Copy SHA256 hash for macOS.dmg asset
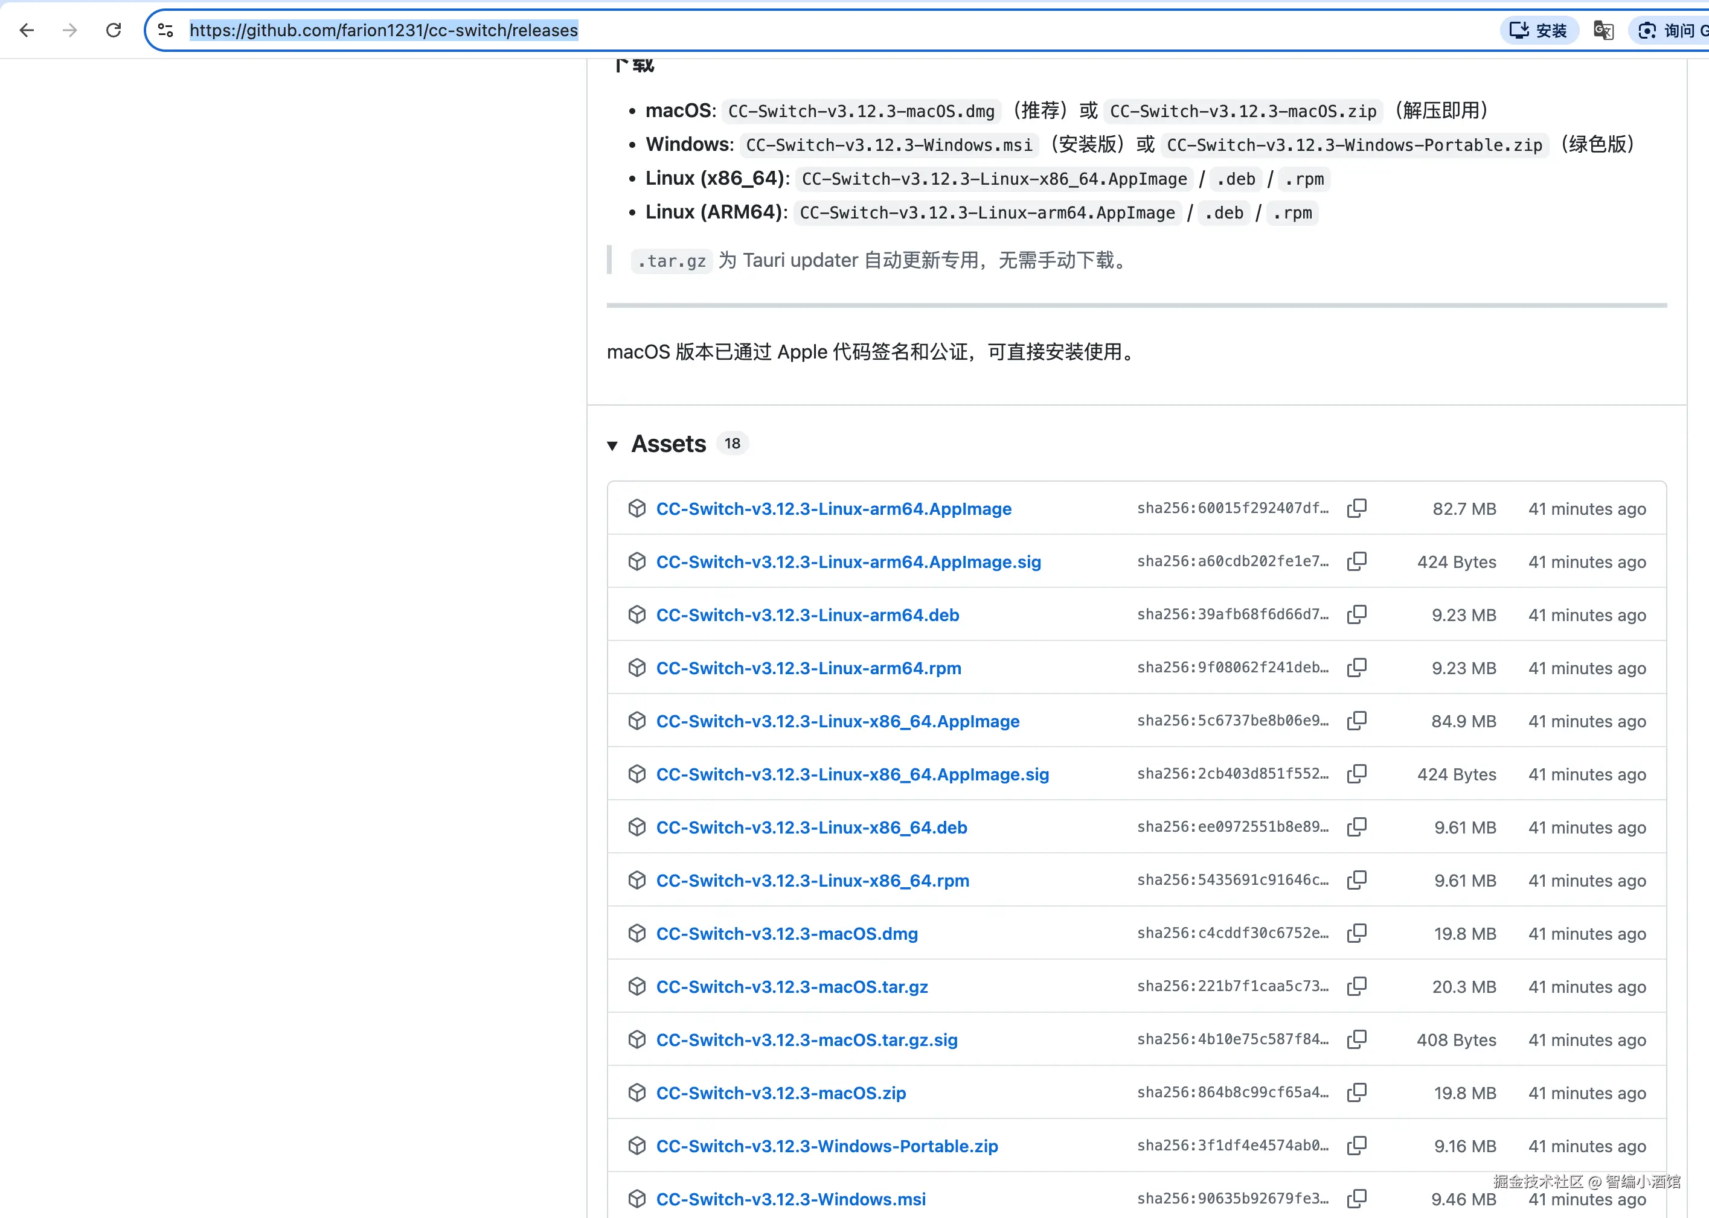The height and width of the screenshot is (1218, 1709). point(1356,933)
